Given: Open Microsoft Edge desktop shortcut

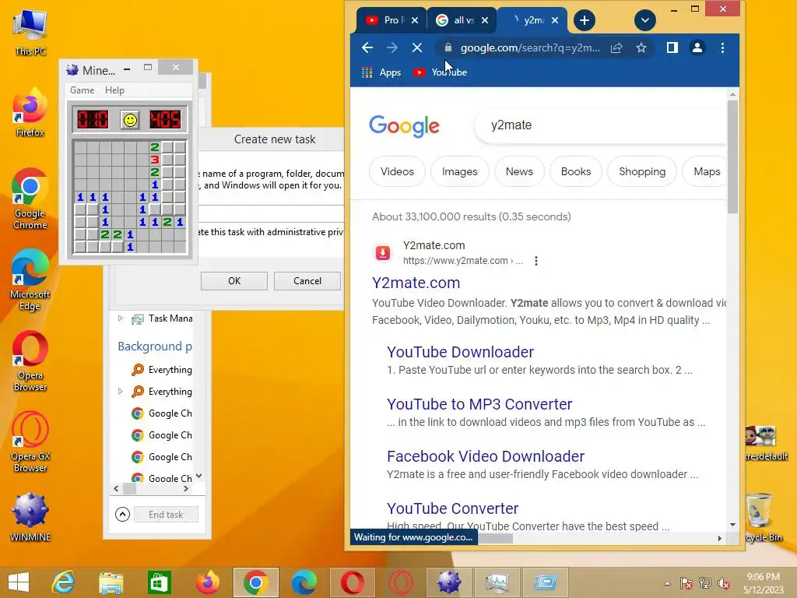Looking at the screenshot, I should coord(30,280).
